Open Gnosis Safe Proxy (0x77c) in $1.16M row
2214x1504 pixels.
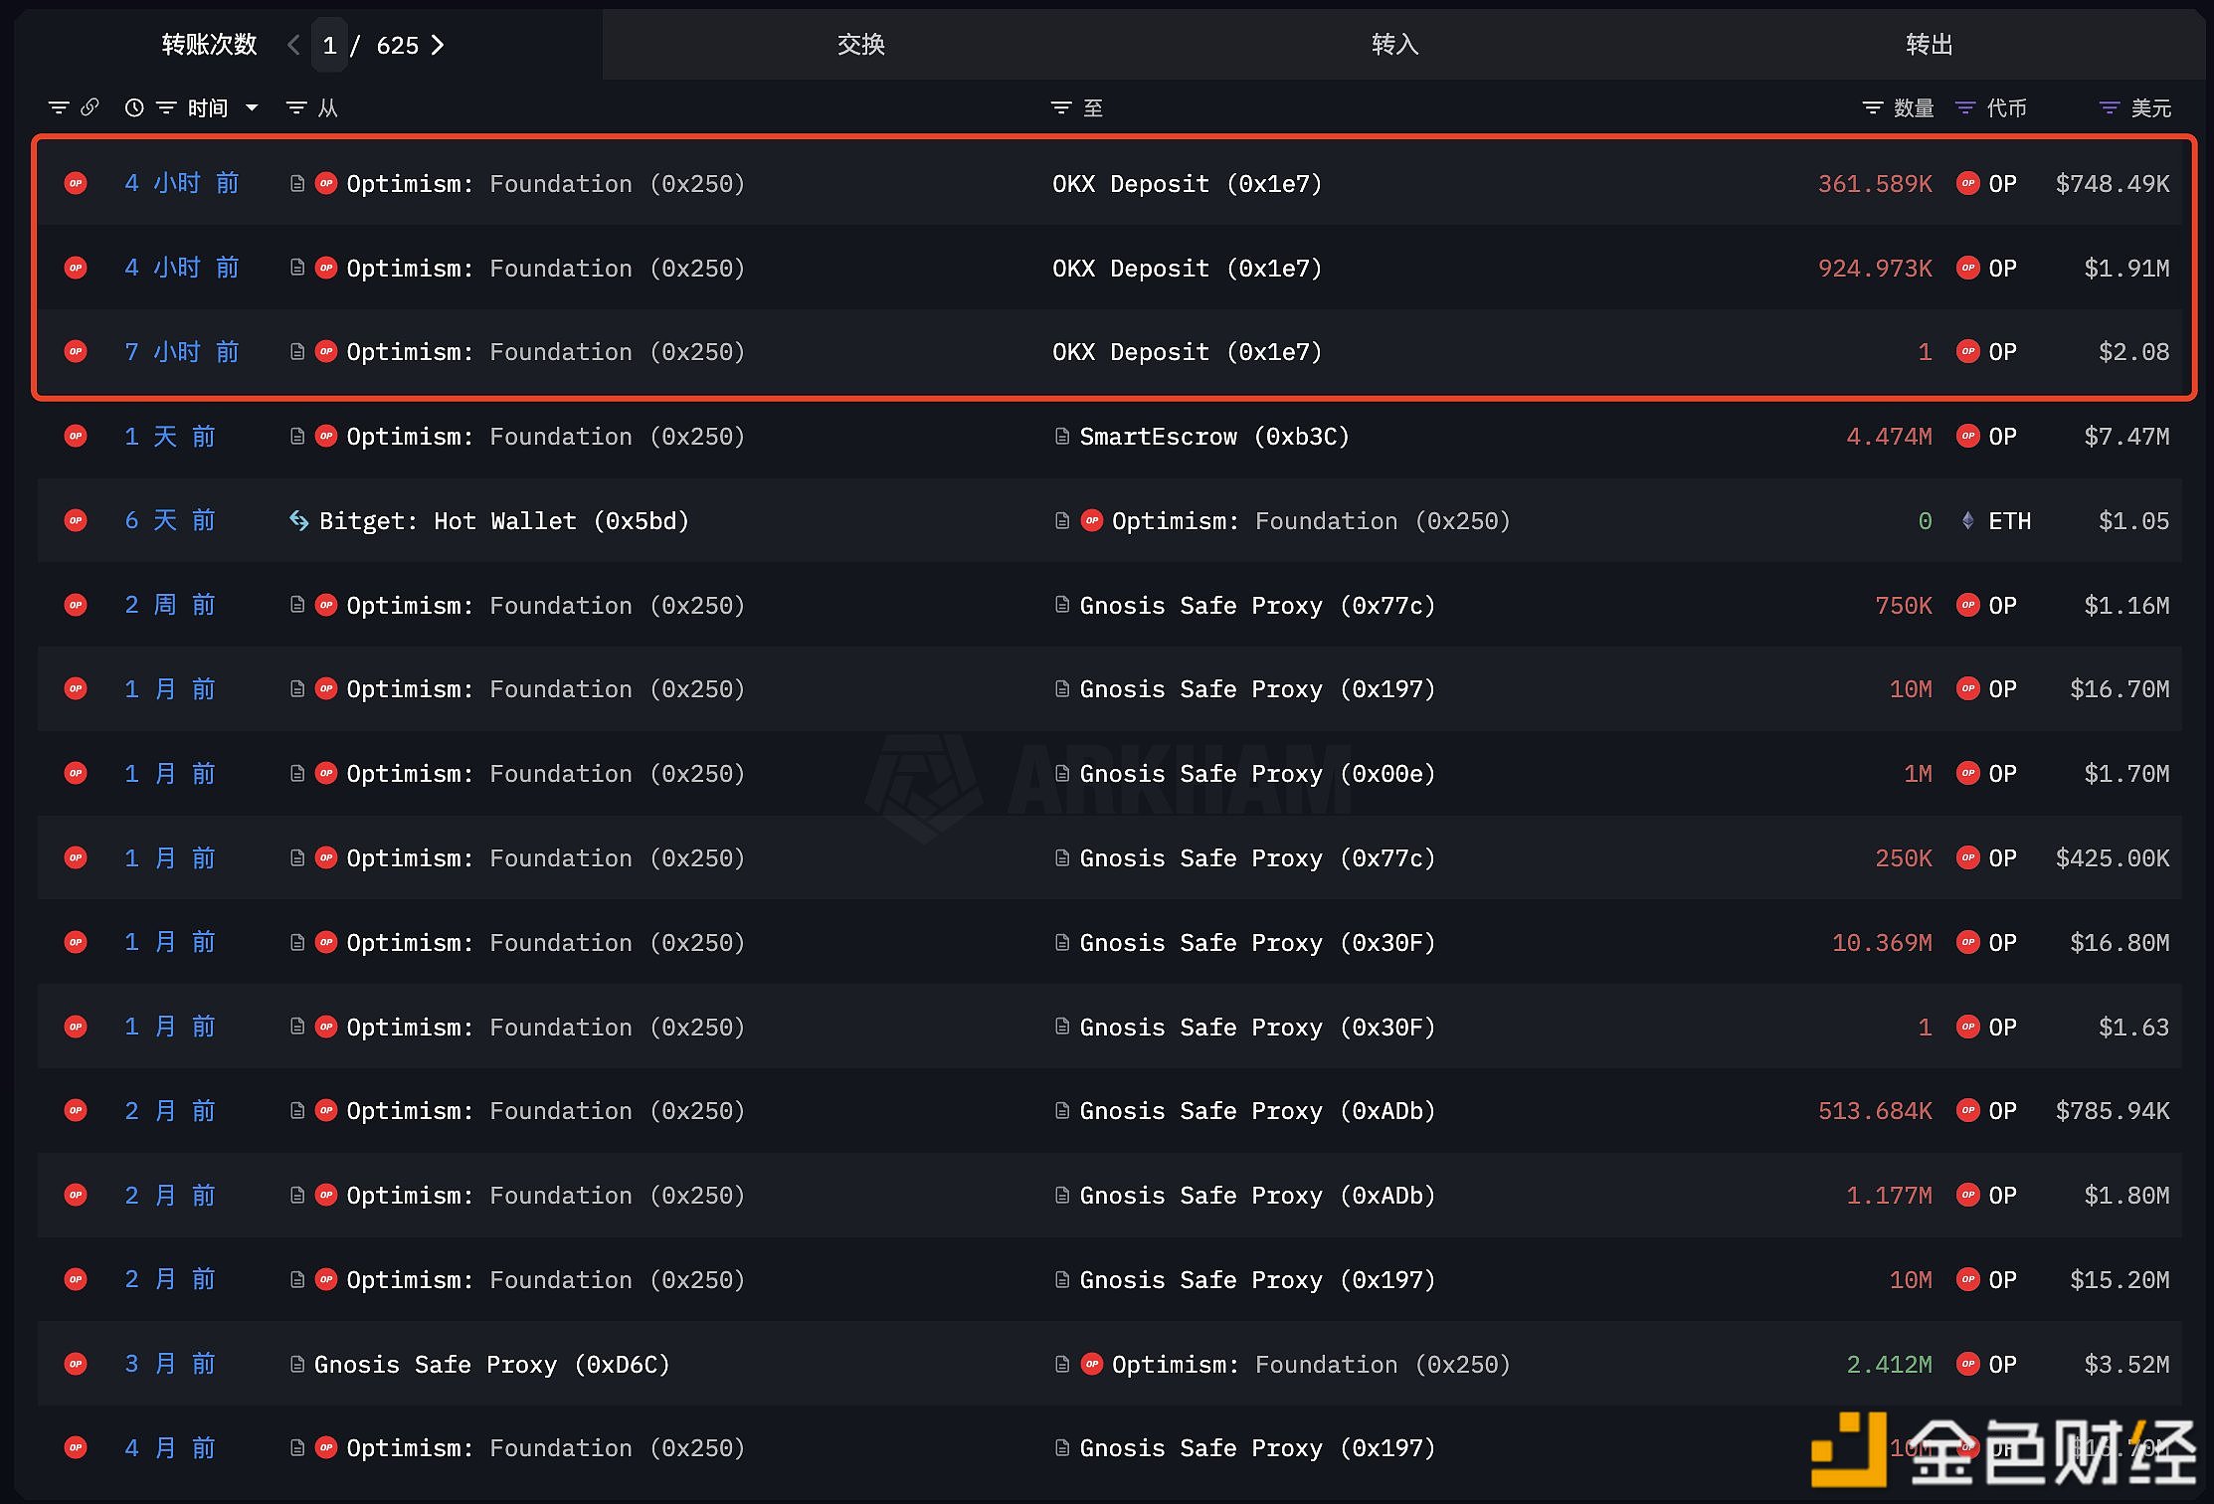click(1258, 606)
